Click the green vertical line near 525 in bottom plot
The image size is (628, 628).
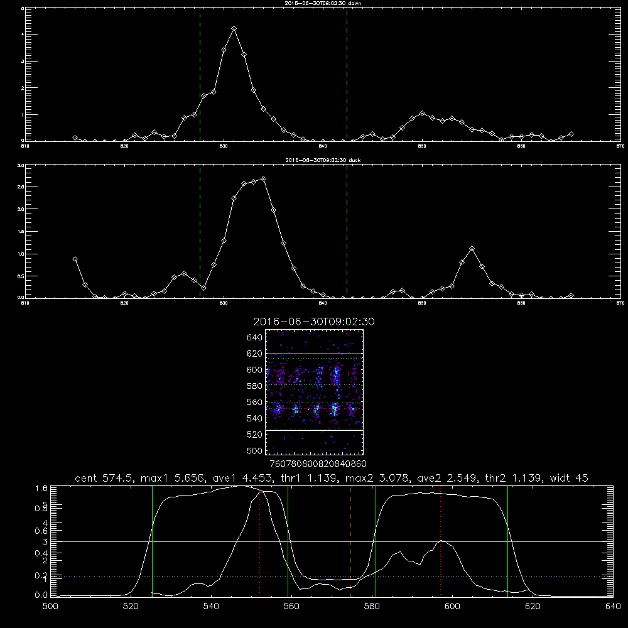pos(152,541)
